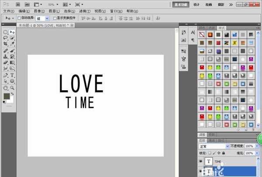Viewport: 262px width, 177px height.
Task: Activate the 基本功能 workspace button
Action: pos(180,4)
